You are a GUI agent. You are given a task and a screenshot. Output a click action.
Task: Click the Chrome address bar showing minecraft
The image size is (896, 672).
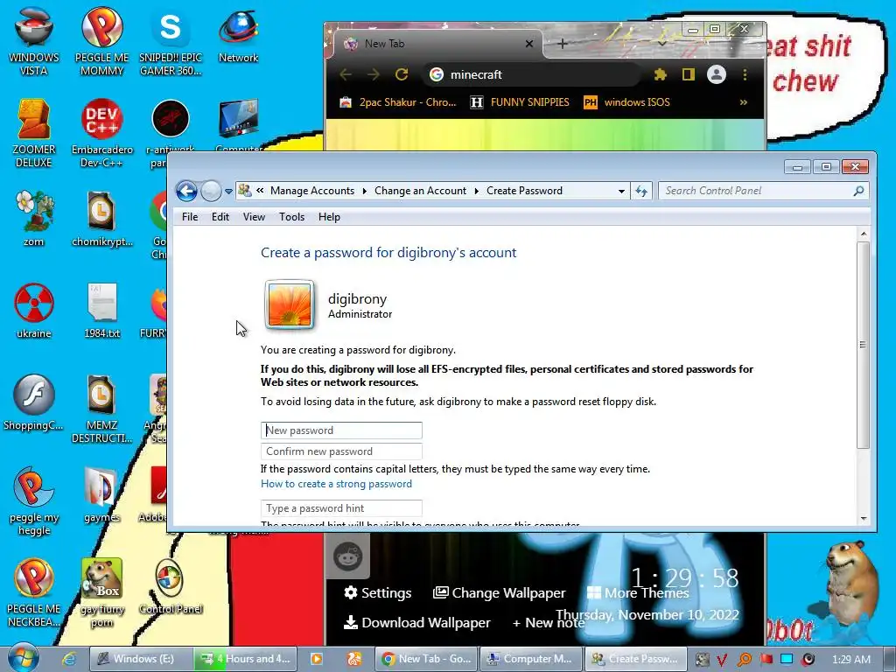click(x=531, y=74)
